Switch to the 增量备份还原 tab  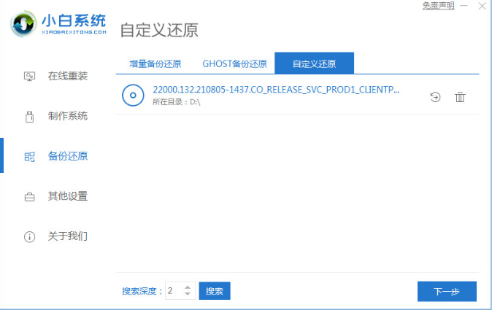pyautogui.click(x=155, y=63)
